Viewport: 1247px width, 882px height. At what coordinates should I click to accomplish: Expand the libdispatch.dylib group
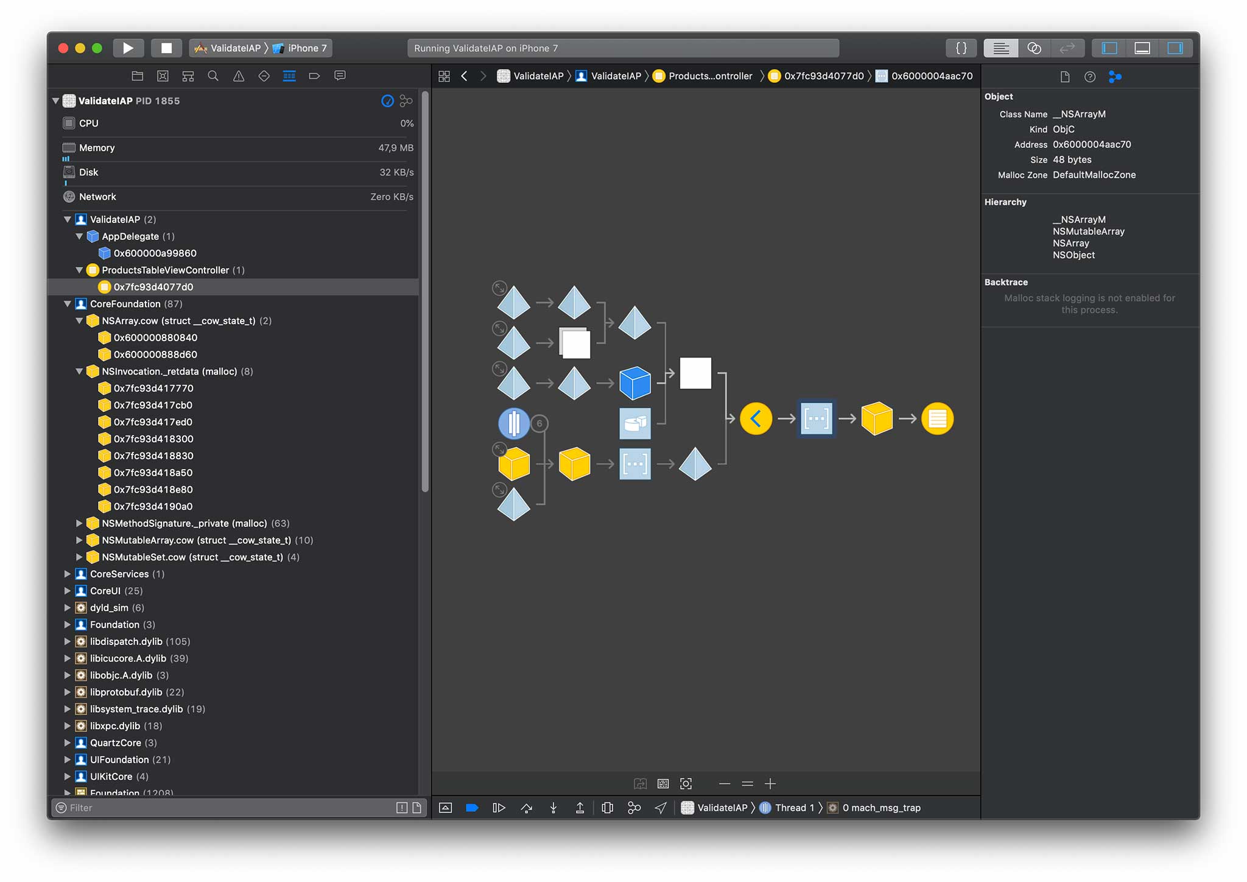point(68,641)
